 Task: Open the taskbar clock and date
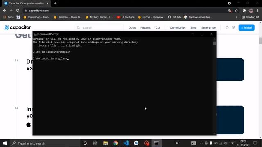(x=243, y=143)
